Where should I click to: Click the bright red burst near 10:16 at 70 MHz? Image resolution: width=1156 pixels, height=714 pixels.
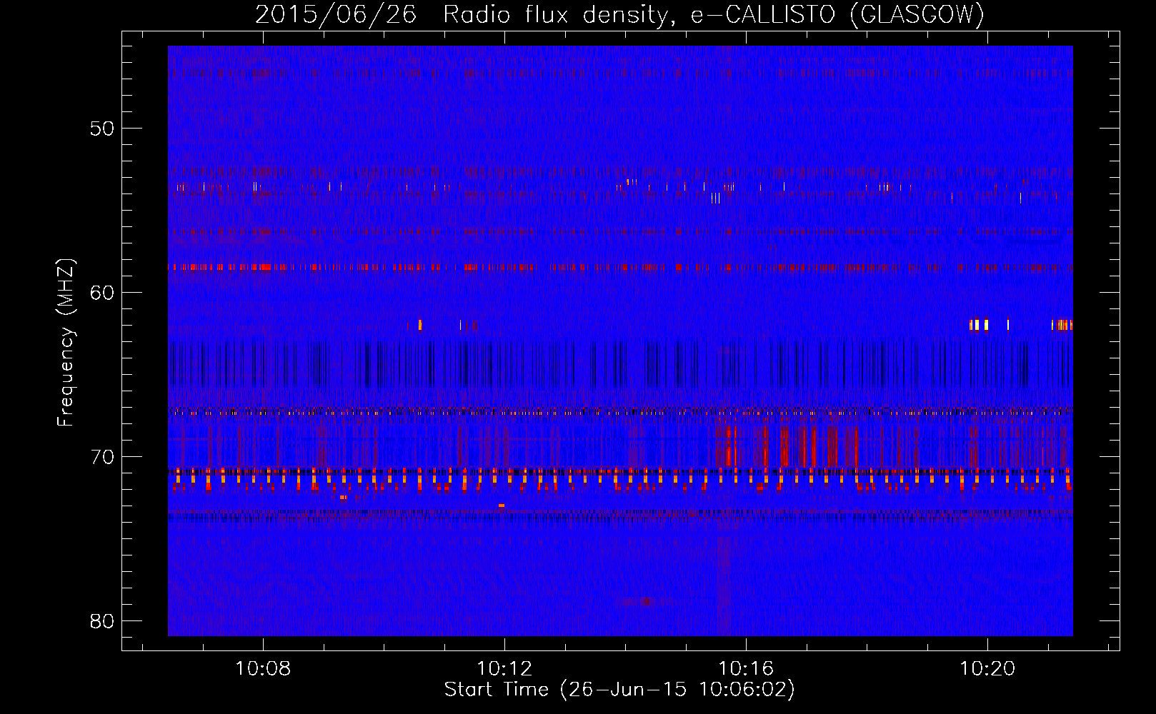point(729,447)
